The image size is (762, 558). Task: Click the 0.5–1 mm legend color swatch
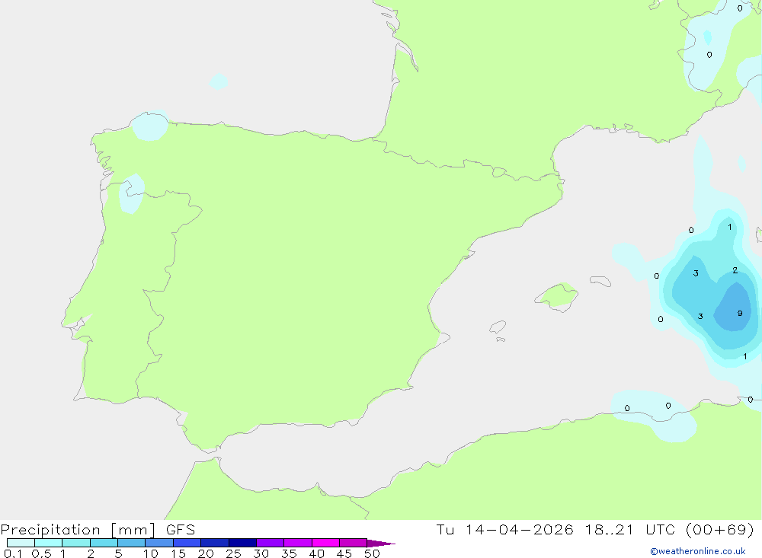48,543
